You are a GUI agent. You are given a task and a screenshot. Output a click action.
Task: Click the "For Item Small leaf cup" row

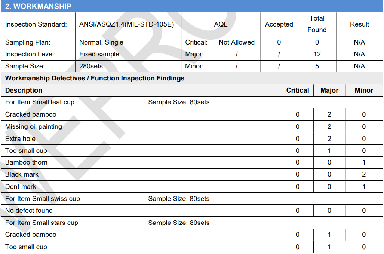tap(40, 102)
